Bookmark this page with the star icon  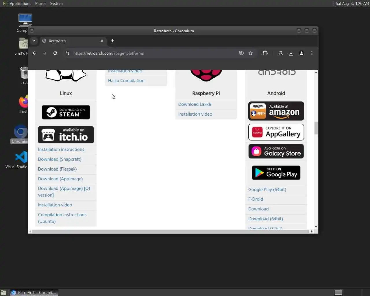pyautogui.click(x=251, y=53)
